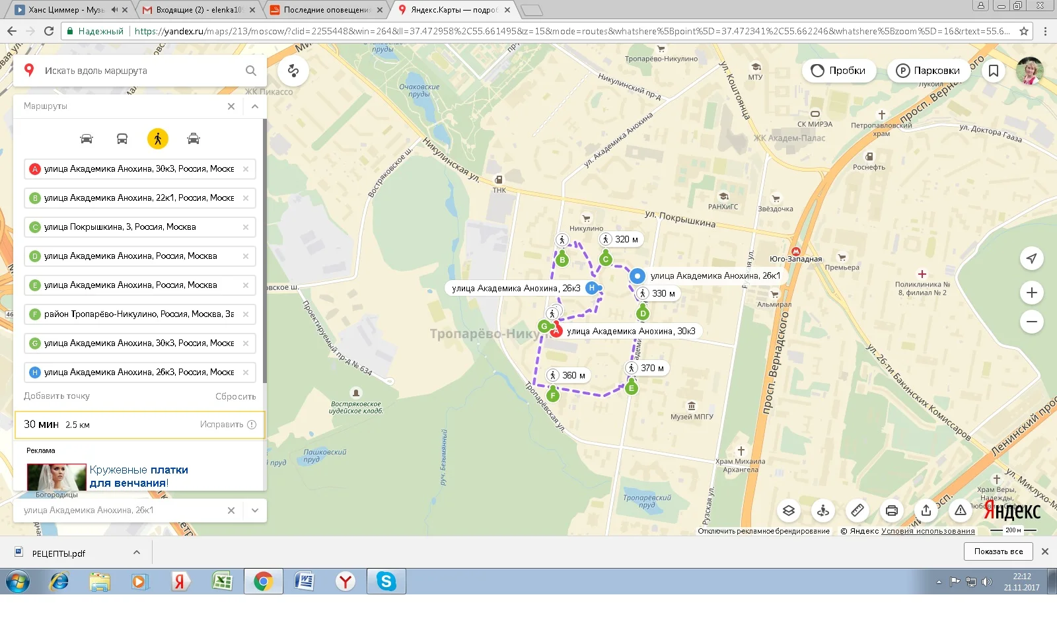The image size is (1057, 634).
Task: Select the public transport bus mode icon
Action: pyautogui.click(x=122, y=139)
